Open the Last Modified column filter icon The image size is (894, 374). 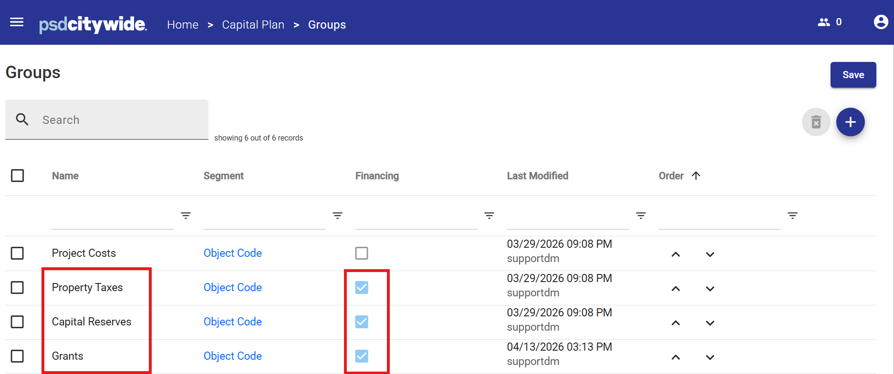641,216
